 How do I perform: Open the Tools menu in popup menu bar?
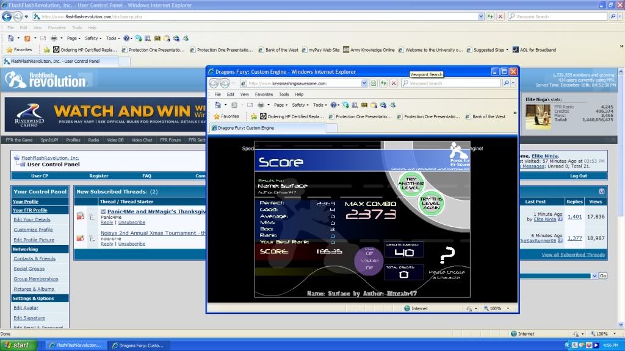[284, 94]
